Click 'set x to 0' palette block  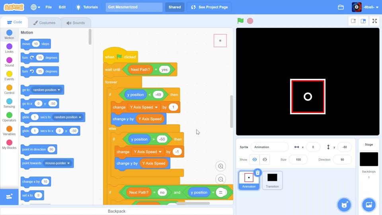point(32,195)
